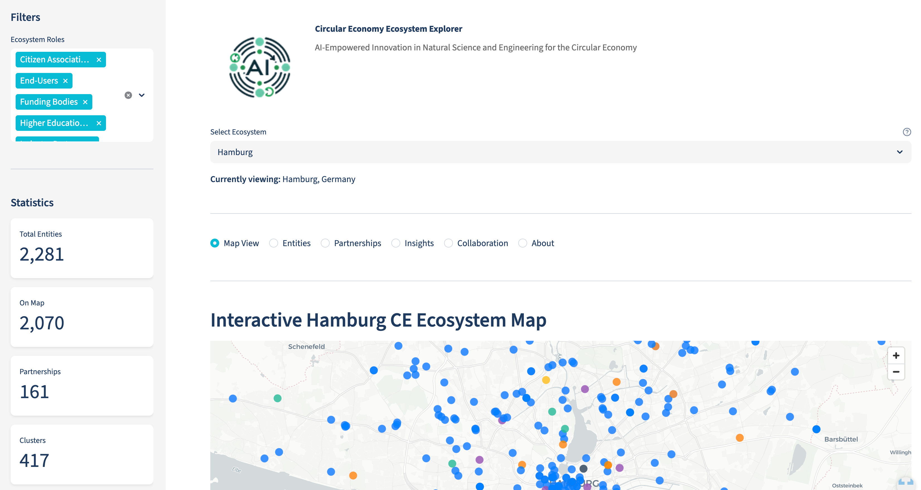The width and height of the screenshot is (921, 490).
Task: Open the About section
Action: pos(522,243)
